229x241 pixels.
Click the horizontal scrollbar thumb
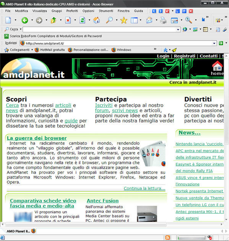click(86, 224)
